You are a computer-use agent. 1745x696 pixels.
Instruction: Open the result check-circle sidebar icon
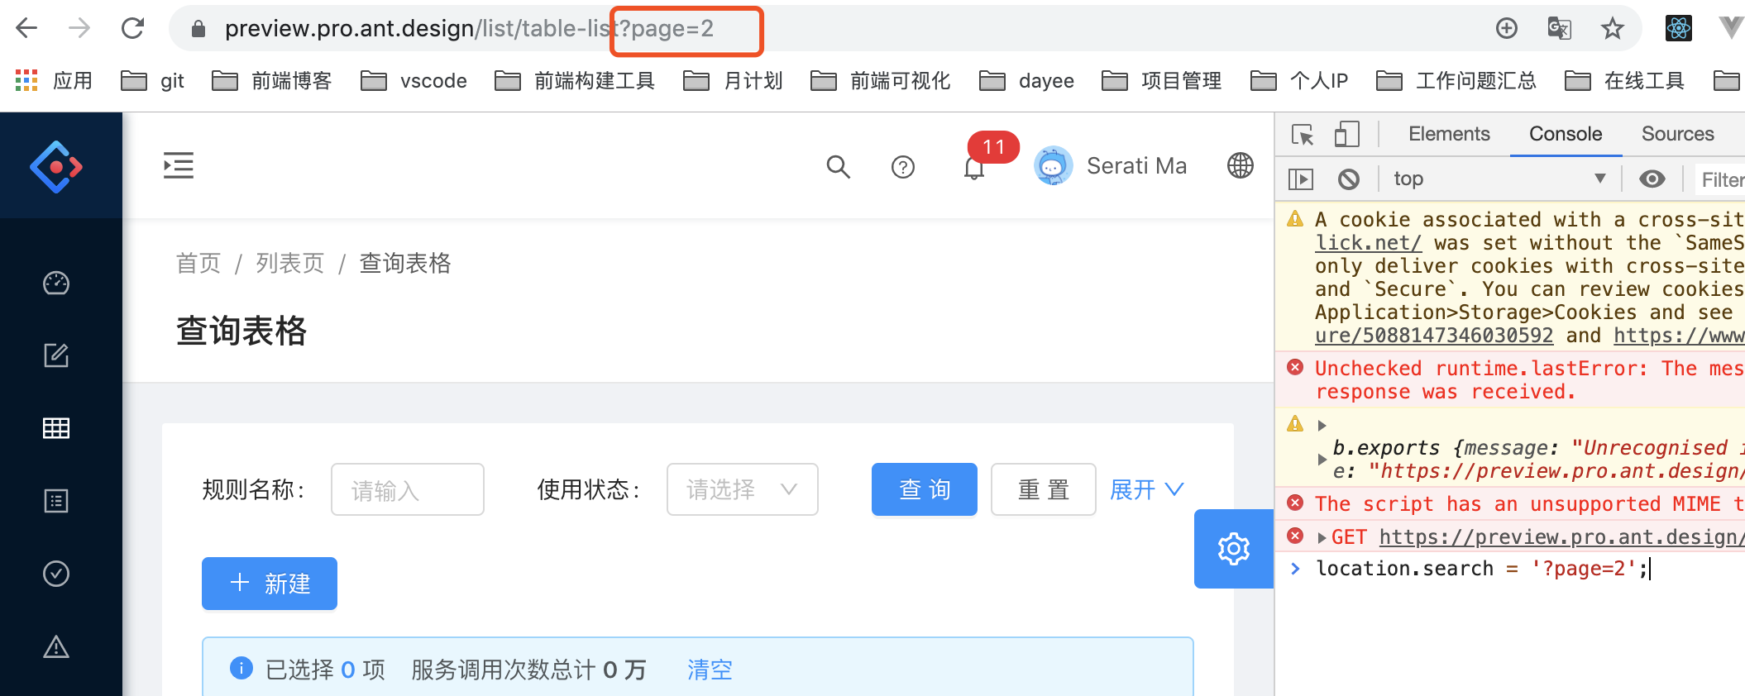[x=56, y=574]
